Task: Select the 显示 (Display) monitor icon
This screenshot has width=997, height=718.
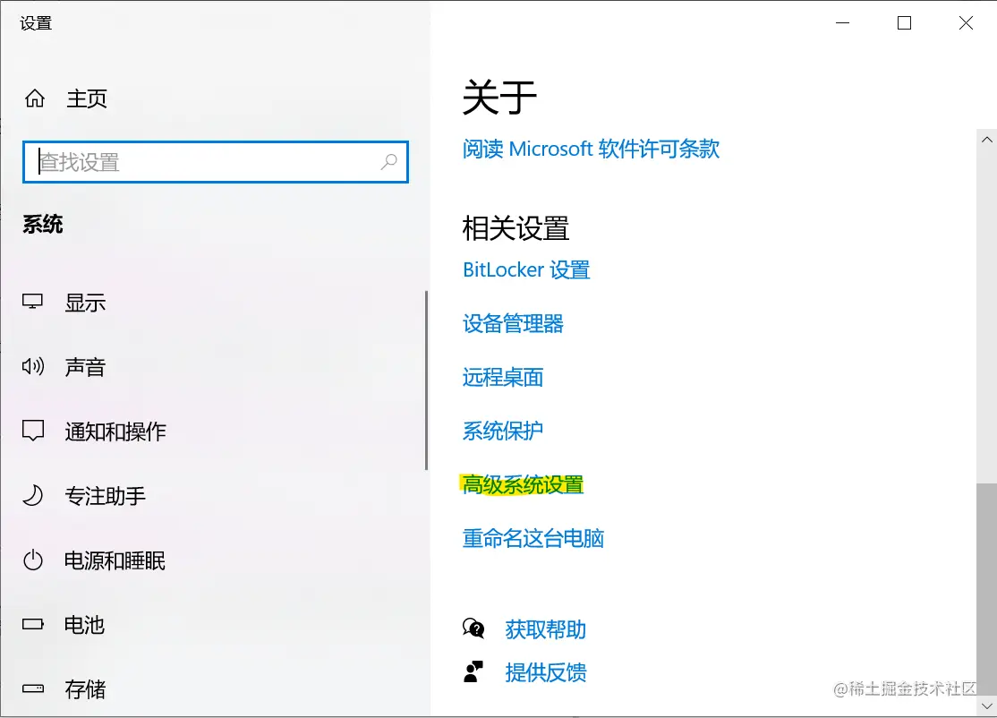Action: [31, 302]
